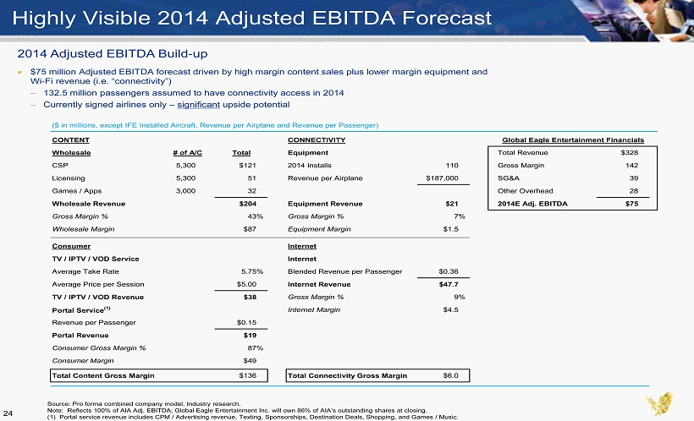Click the Total Connectivity Gross Margin box

377,375
